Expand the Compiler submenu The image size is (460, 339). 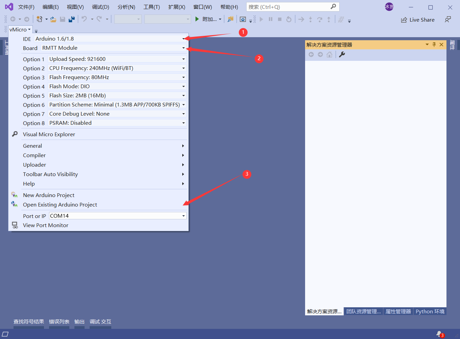104,155
